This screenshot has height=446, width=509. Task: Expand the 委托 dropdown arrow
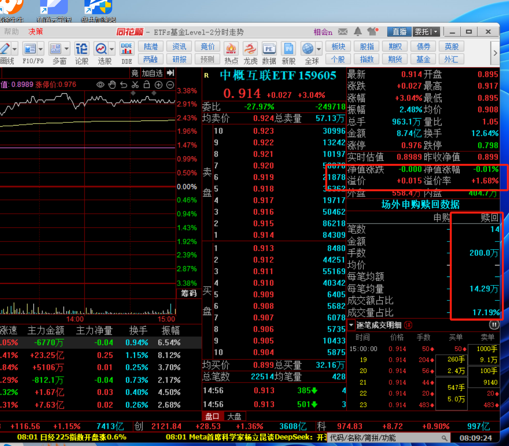[436, 32]
